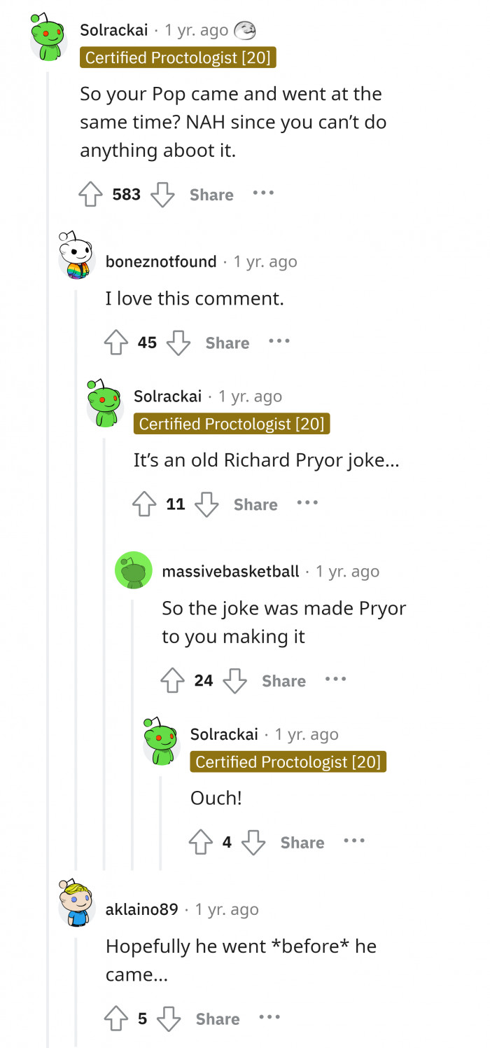The width and height of the screenshot is (490, 1048).
Task: Click the award icon beside top comment timestamp
Action: tap(244, 30)
